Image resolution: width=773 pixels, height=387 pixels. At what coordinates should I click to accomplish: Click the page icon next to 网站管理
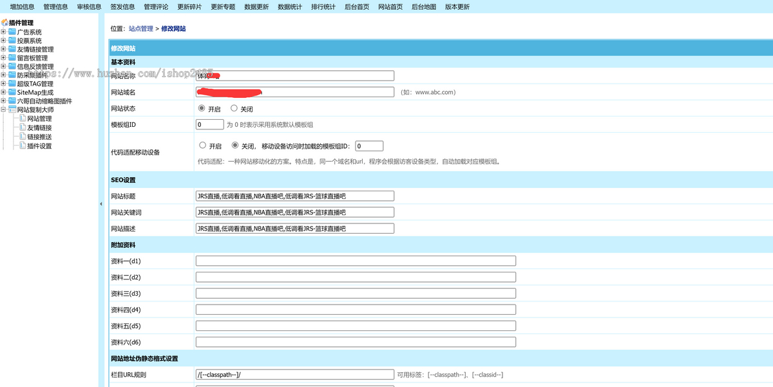22,118
